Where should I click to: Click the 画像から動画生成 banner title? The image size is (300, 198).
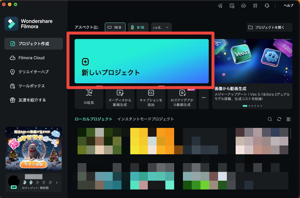pyautogui.click(x=231, y=88)
